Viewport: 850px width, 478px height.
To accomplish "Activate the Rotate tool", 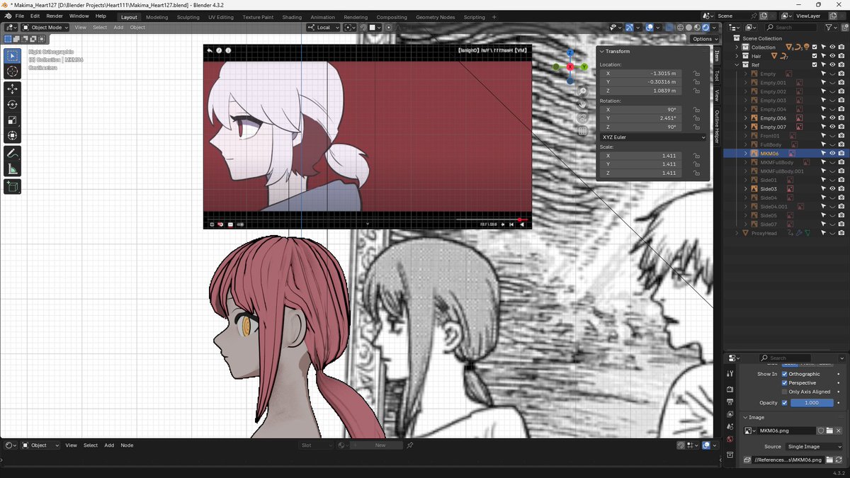I will (x=11, y=104).
